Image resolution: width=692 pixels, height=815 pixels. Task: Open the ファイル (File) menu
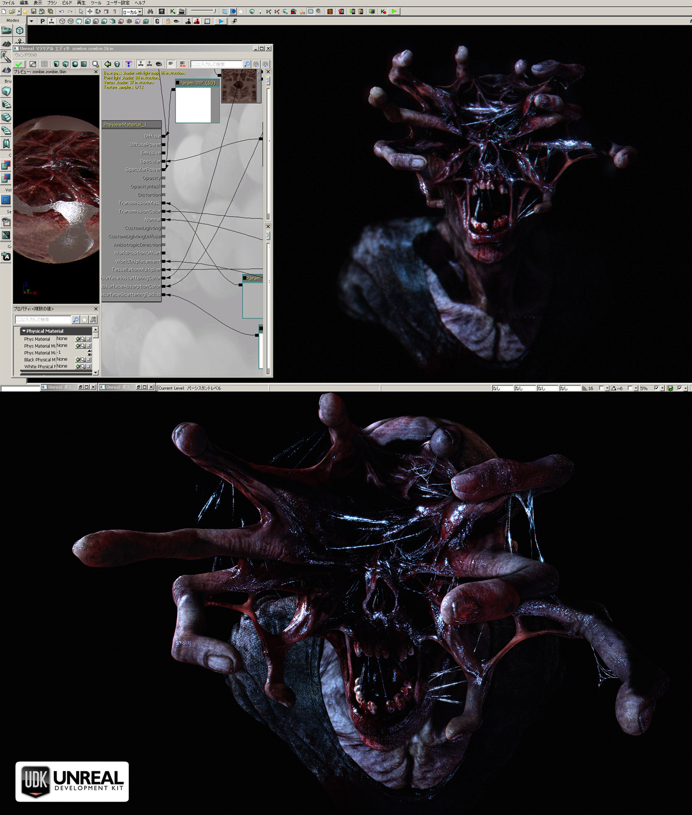pyautogui.click(x=8, y=3)
